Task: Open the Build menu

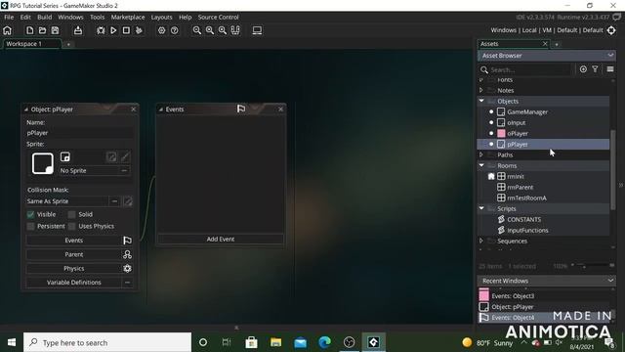Action: click(x=45, y=18)
